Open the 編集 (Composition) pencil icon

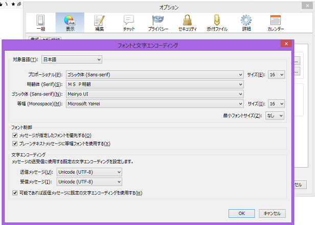(99, 23)
